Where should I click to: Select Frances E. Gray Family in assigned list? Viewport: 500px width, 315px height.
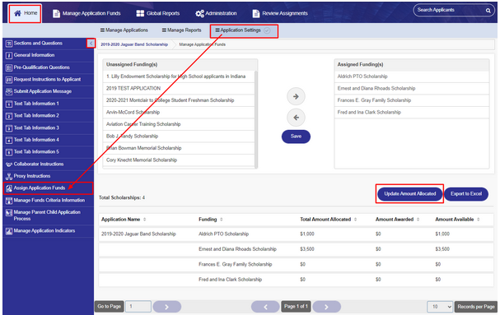412,100
